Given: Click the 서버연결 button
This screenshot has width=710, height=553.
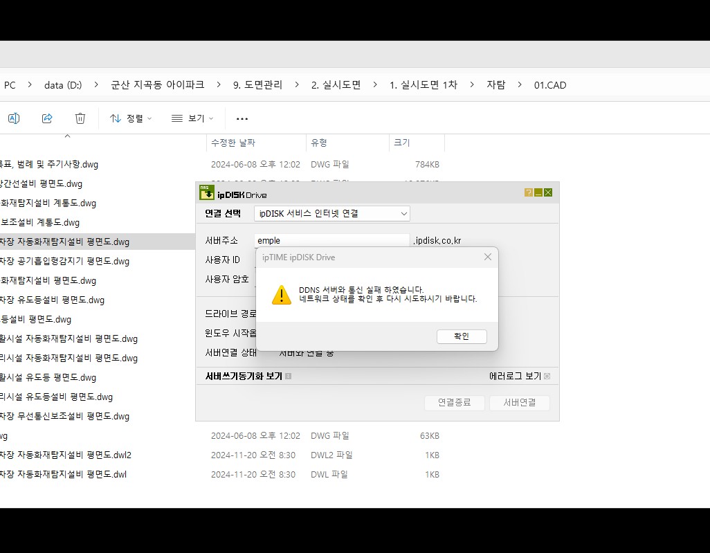Looking at the screenshot, I should 520,402.
